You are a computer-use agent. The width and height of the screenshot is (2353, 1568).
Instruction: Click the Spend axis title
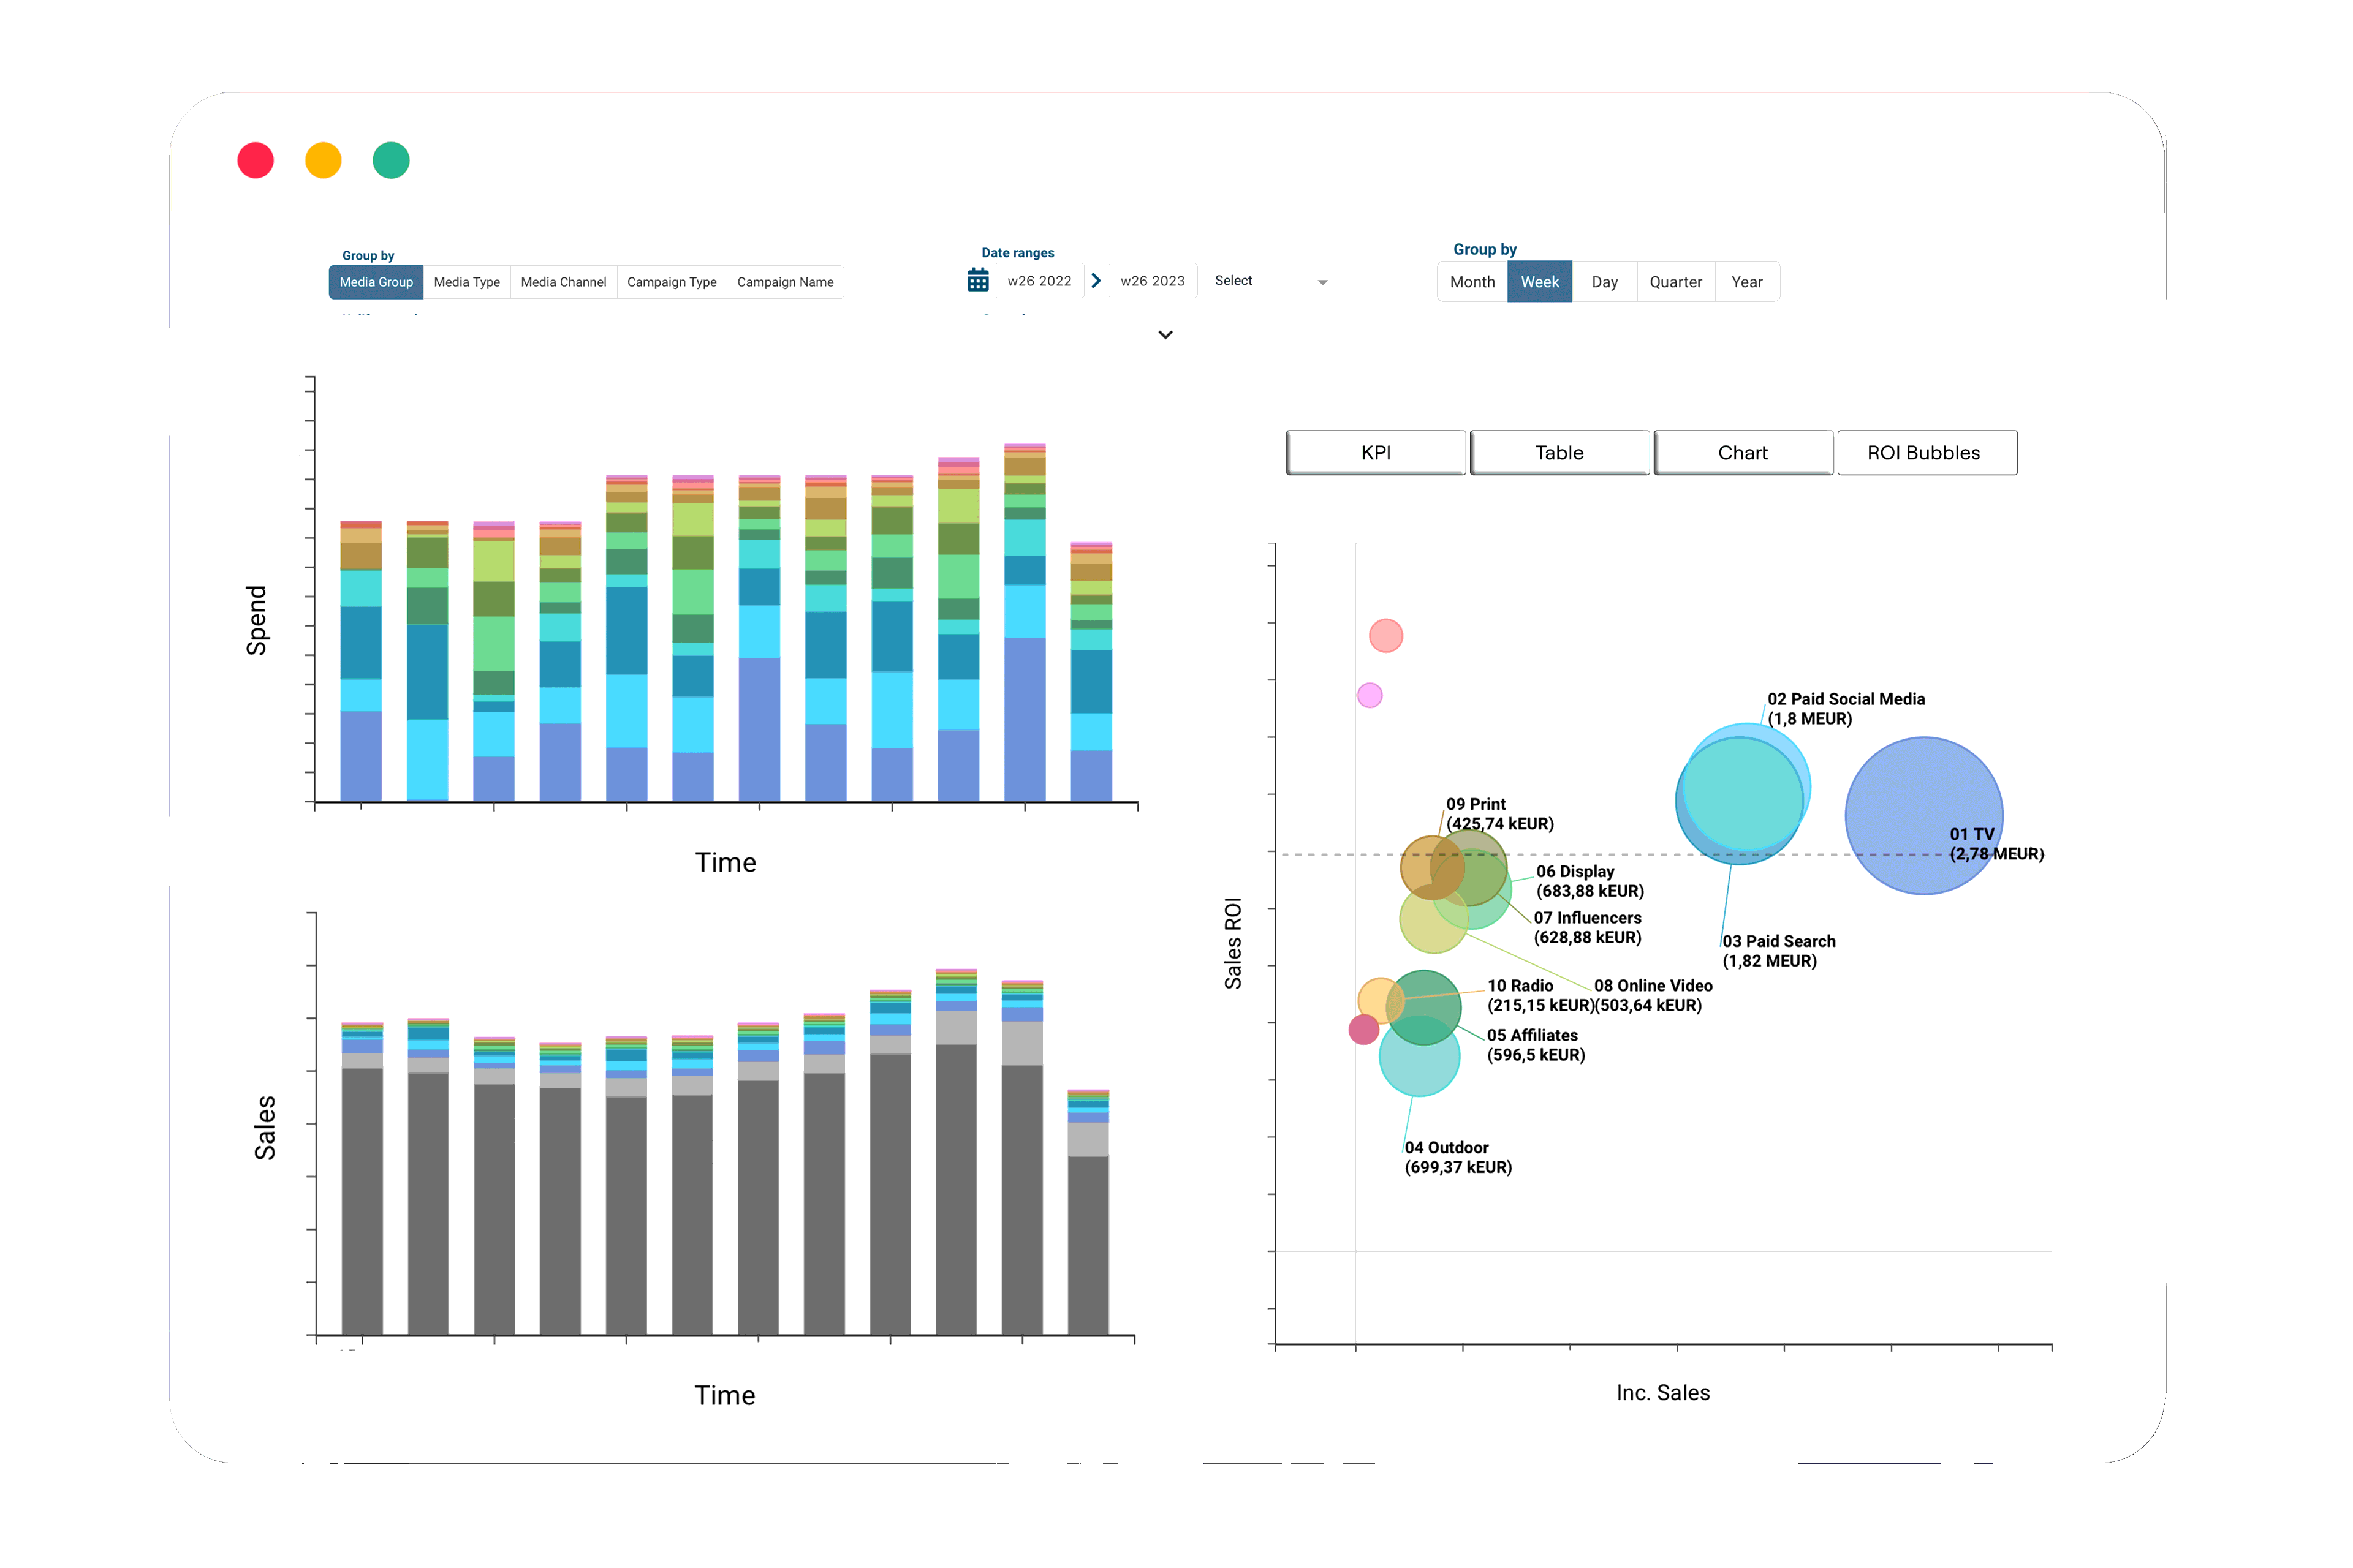(256, 620)
